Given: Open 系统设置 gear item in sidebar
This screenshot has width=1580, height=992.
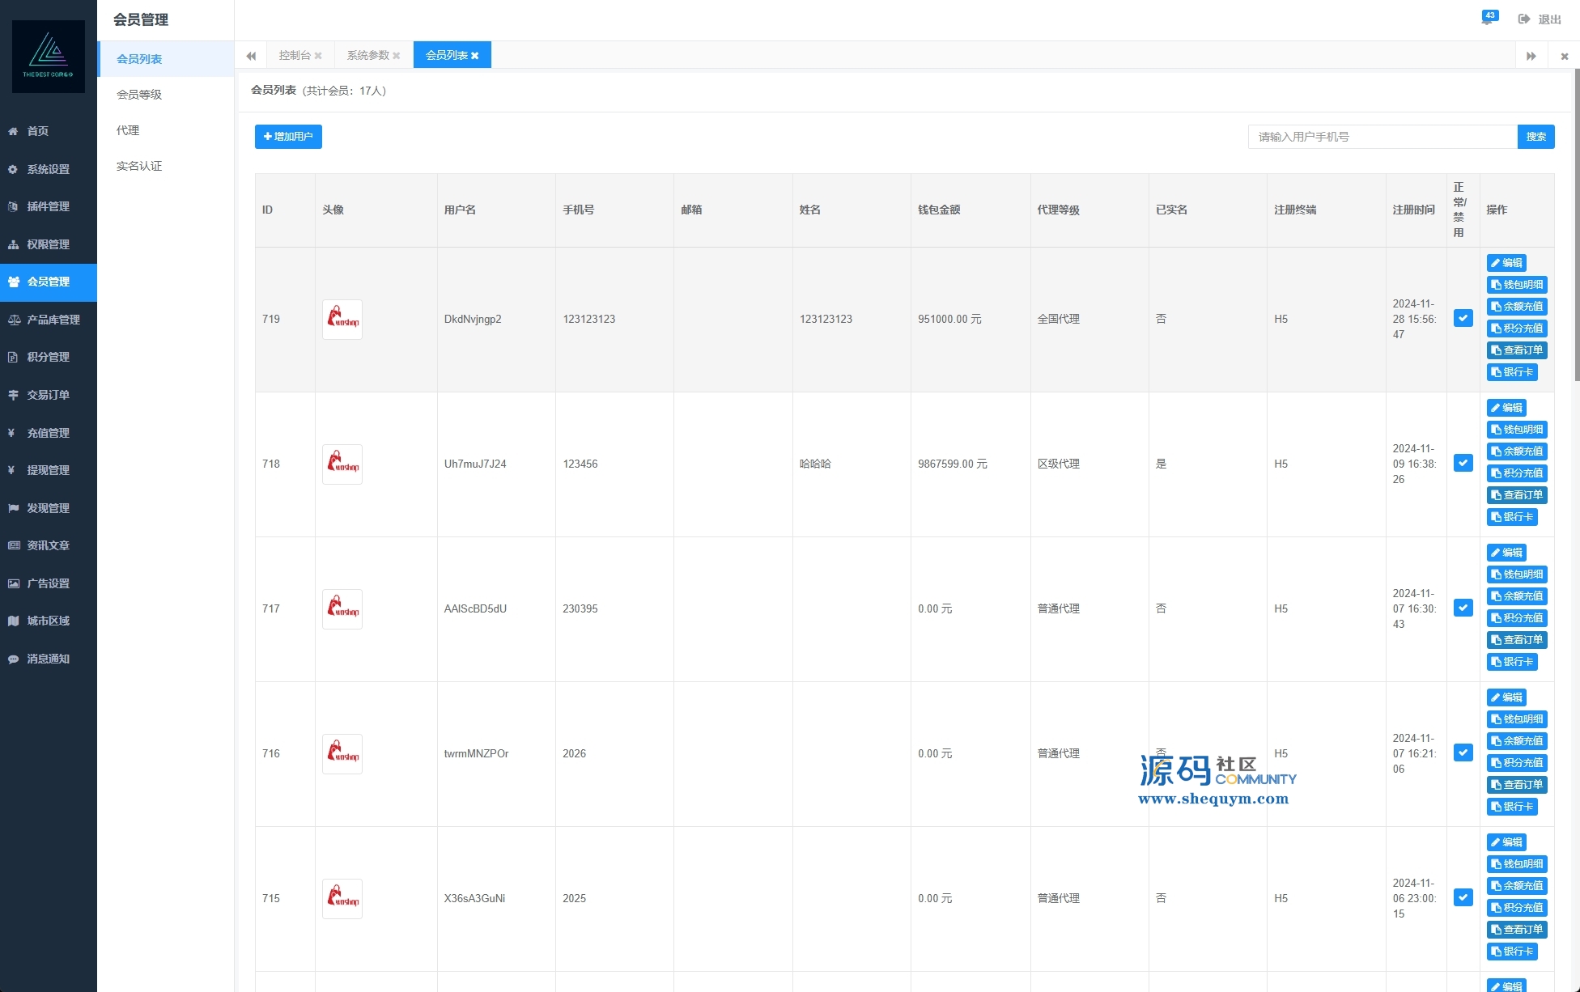Looking at the screenshot, I should pyautogui.click(x=47, y=169).
